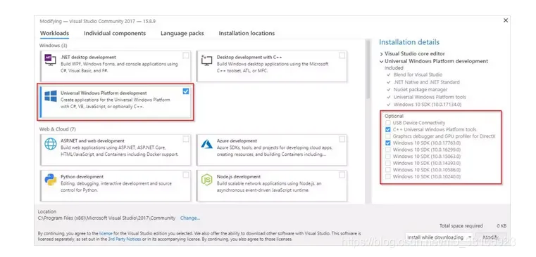
Task: Click the .NET Native and .NET Standard item
Action: coord(426,82)
